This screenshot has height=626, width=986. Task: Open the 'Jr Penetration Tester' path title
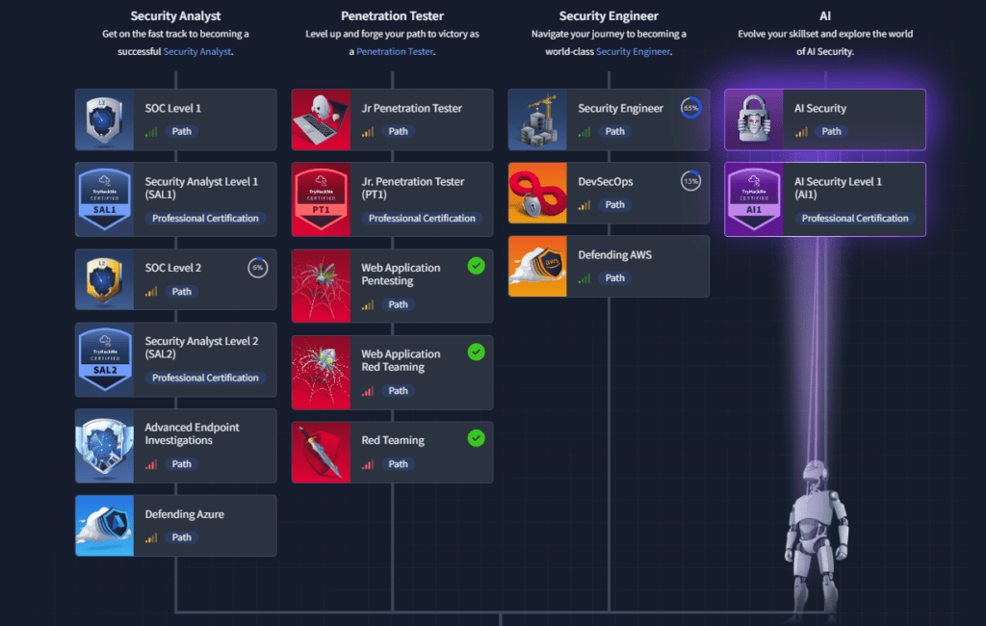[x=411, y=108]
